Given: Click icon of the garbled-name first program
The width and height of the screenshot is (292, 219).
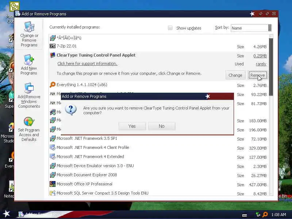Looking at the screenshot, I should click(53, 38).
